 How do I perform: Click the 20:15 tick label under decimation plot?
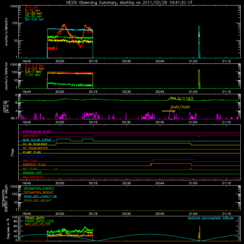point(93,214)
